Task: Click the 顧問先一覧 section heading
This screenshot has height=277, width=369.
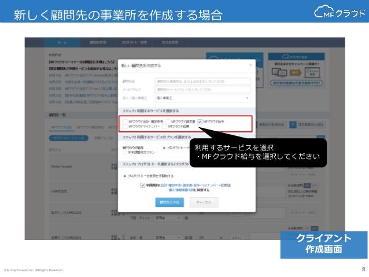Action: [57, 115]
